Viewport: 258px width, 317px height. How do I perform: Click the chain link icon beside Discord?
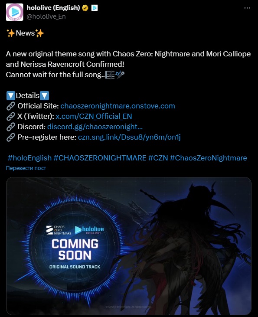pos(10,127)
